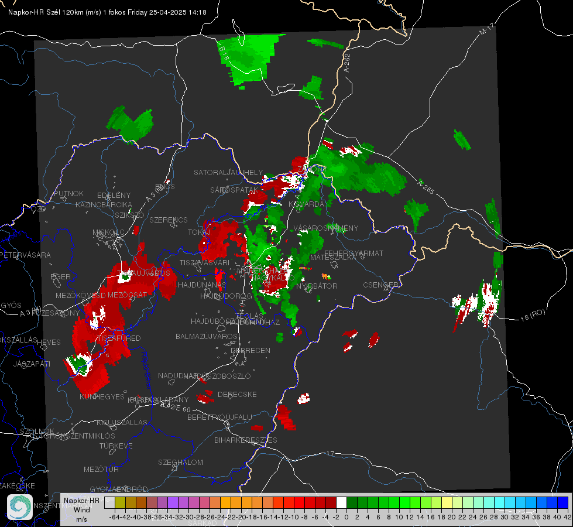Viewport: 573px width, 527px height.
Task: Select the dark blue swatch between 40 and 42
Action: 562,502
